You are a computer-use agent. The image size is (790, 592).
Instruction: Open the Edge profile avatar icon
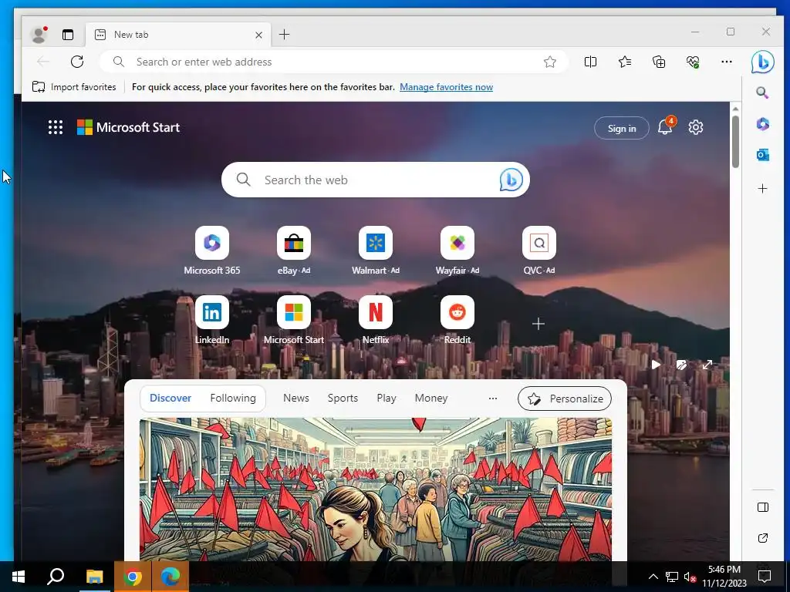(x=39, y=34)
